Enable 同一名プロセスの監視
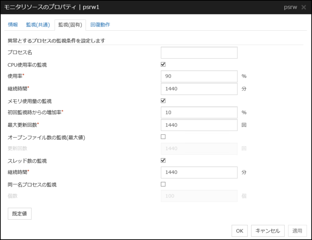 (163, 184)
